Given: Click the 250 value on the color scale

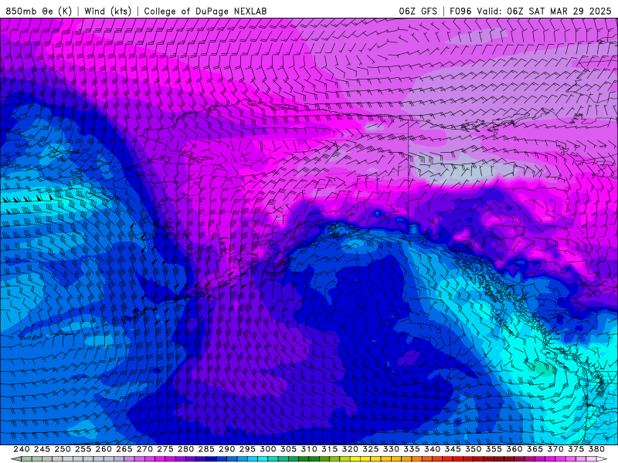Looking at the screenshot, I should [x=63, y=449].
